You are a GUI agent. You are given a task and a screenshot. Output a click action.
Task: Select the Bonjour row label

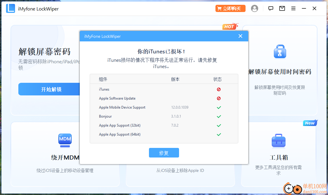(x=105, y=116)
